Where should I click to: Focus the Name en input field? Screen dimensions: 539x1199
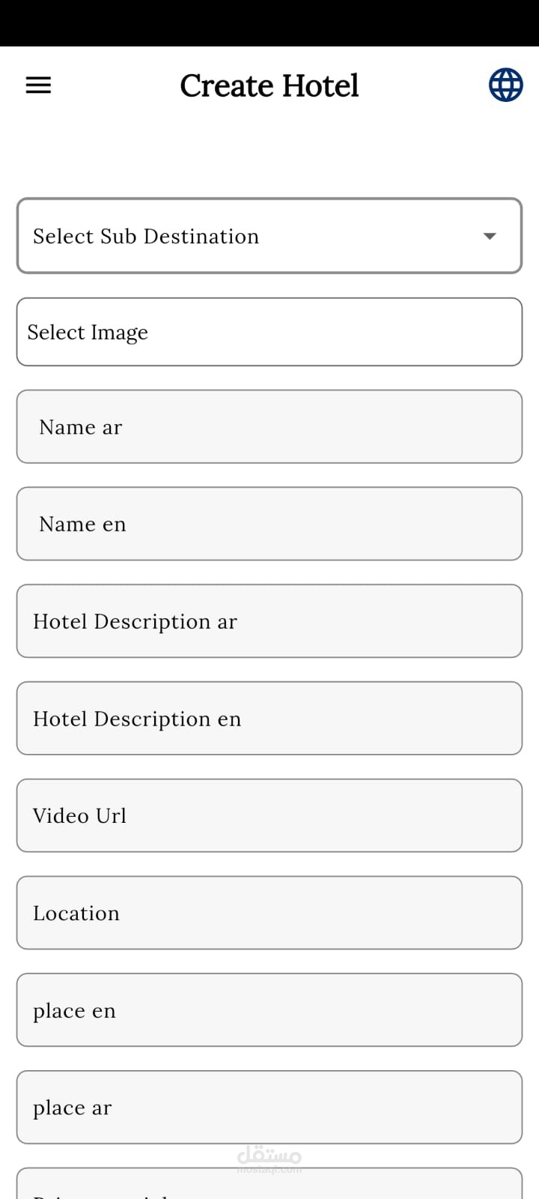[269, 524]
